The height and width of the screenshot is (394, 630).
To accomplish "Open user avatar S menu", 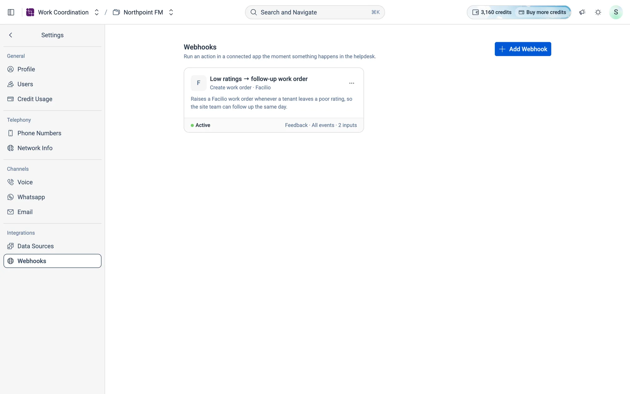I will tap(616, 12).
